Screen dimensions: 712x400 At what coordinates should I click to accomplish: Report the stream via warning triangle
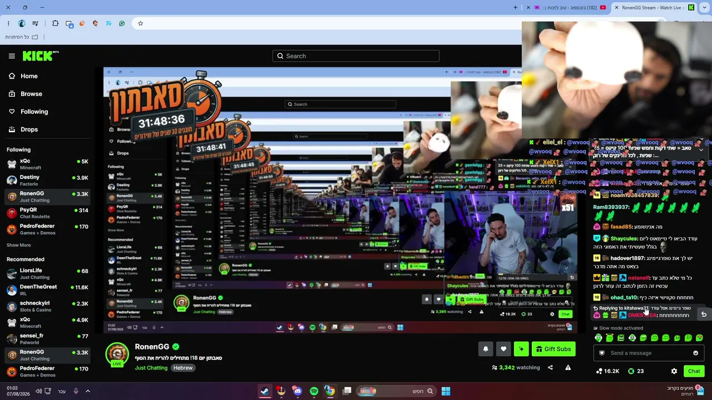[x=568, y=367]
